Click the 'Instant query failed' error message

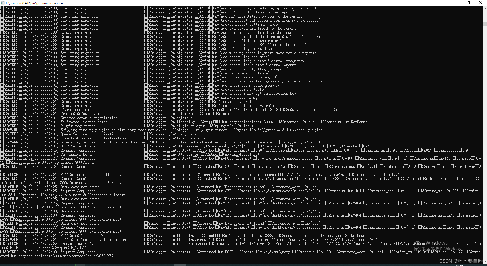81,244
